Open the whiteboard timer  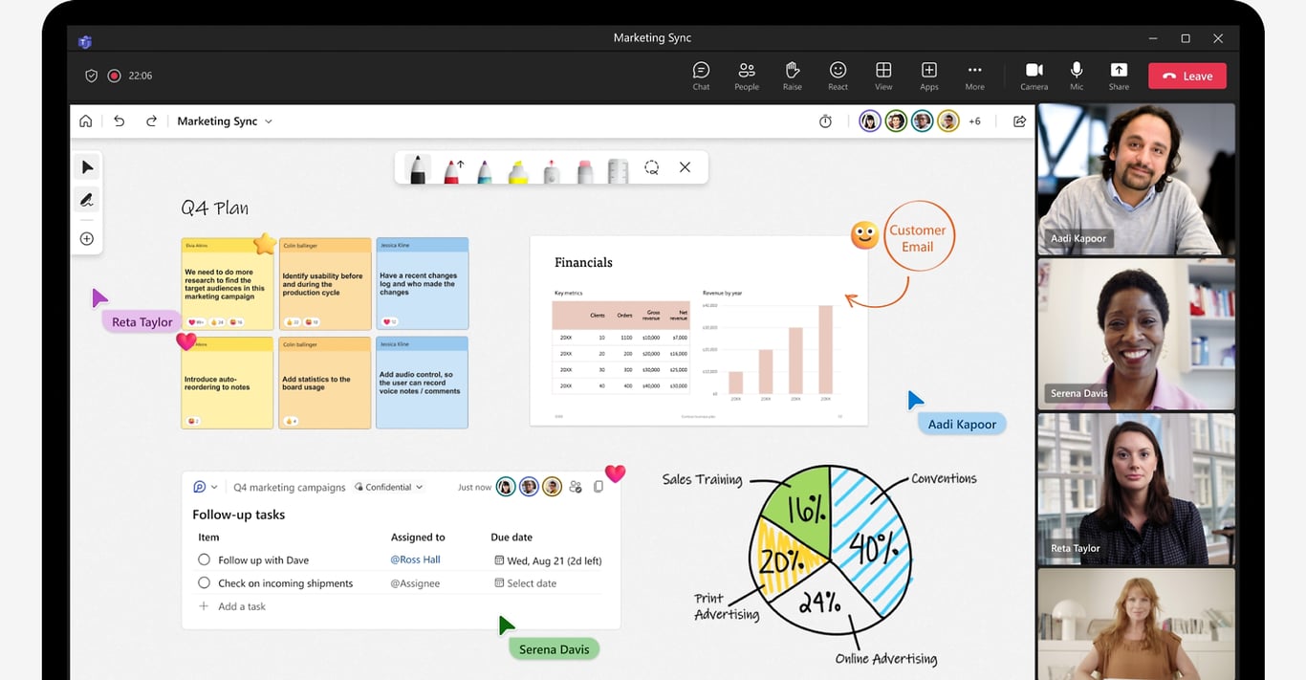pyautogui.click(x=826, y=121)
